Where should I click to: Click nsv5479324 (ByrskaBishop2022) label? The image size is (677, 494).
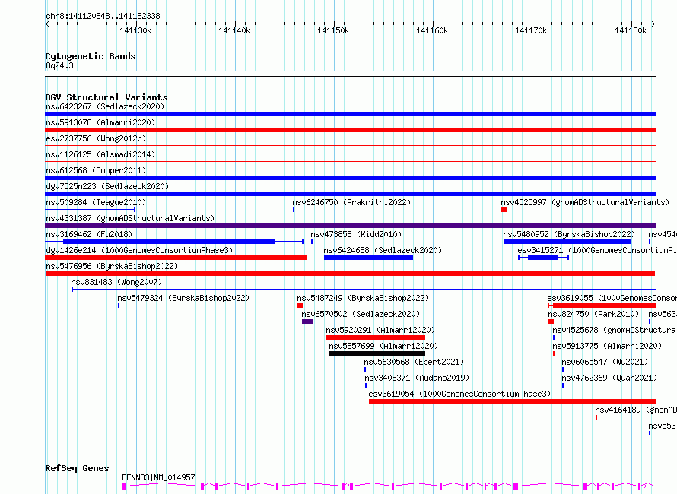[x=183, y=298]
